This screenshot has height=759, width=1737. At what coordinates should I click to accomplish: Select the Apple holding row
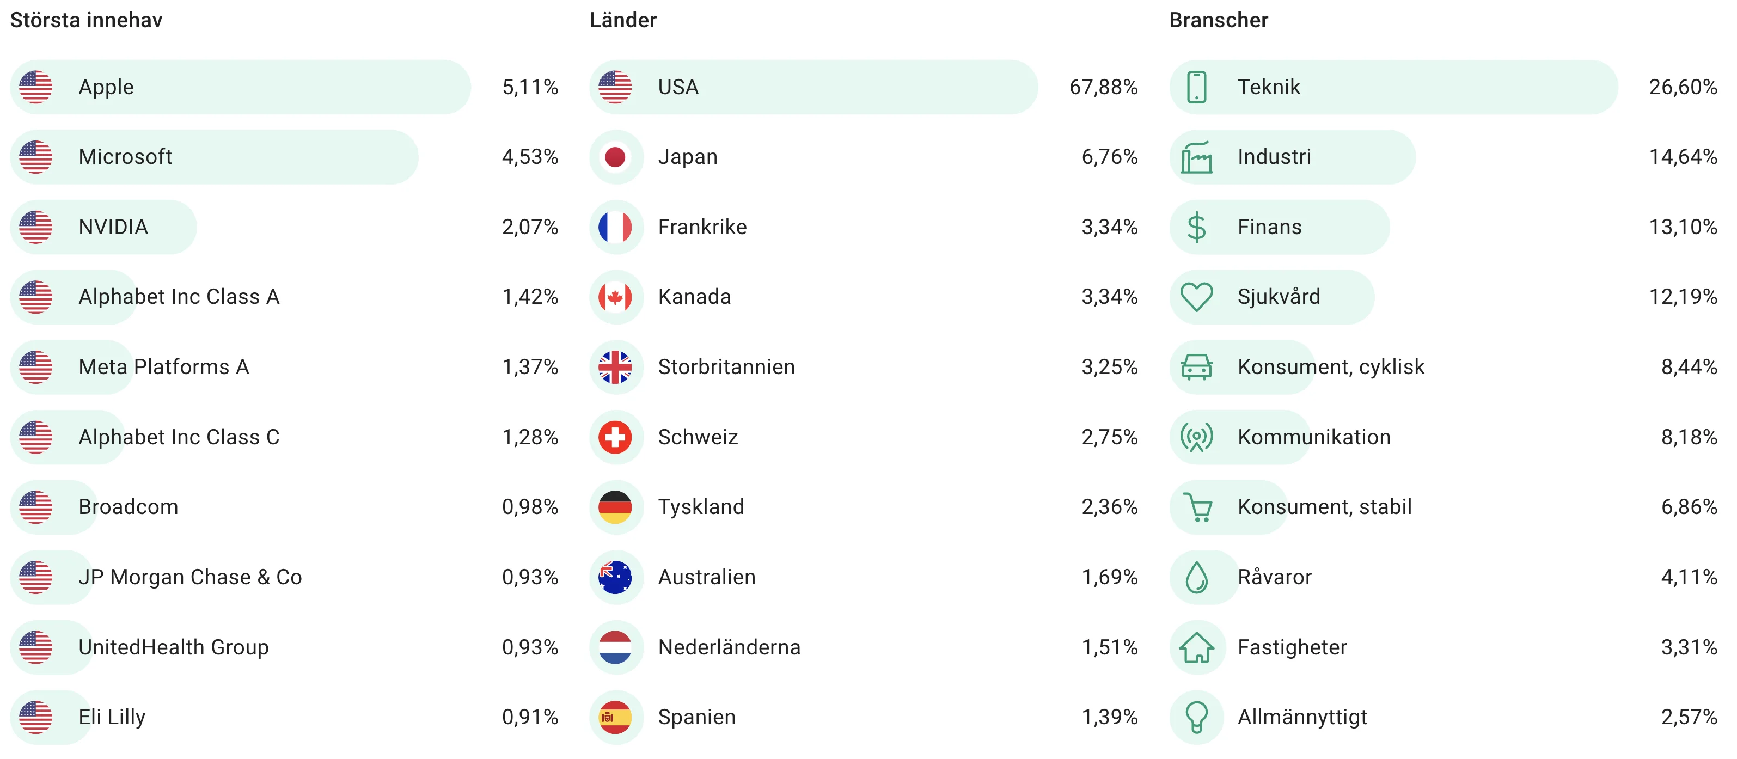coord(284,87)
